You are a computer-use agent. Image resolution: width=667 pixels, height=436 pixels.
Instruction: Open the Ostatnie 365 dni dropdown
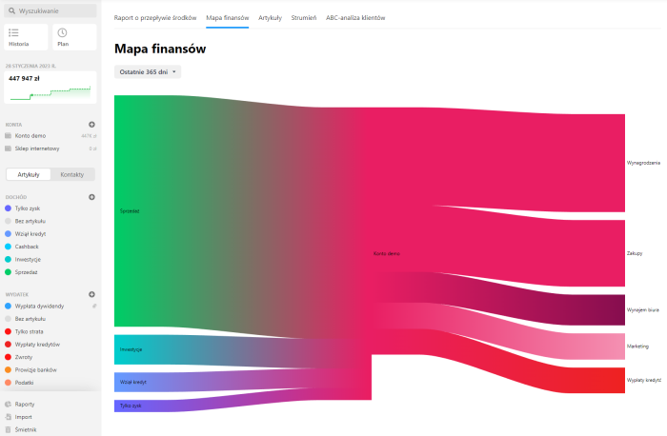[x=147, y=71]
